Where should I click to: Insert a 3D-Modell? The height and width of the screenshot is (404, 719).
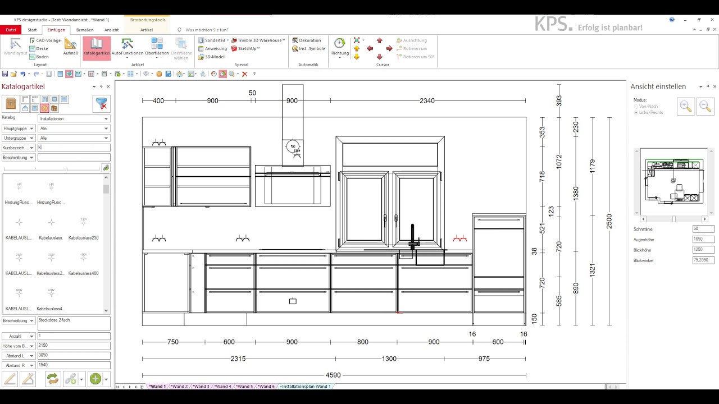tap(212, 57)
